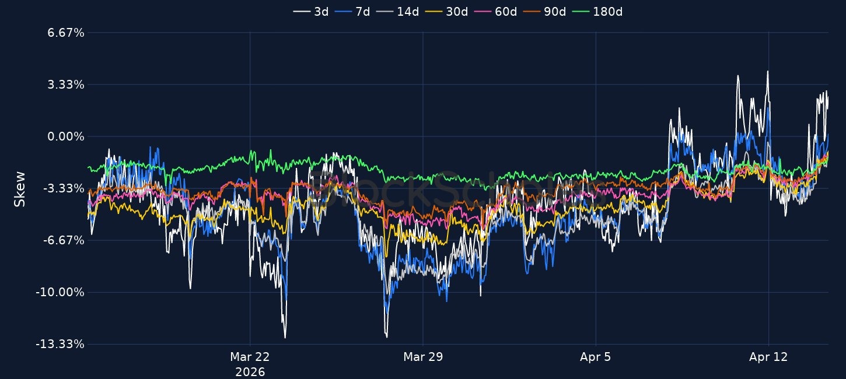
Task: Click the -10.00% y-axis label
Action: coord(61,292)
